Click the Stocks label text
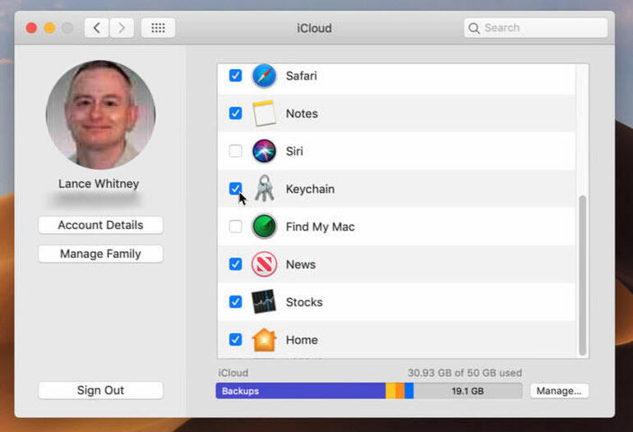The height and width of the screenshot is (432, 633). (304, 302)
